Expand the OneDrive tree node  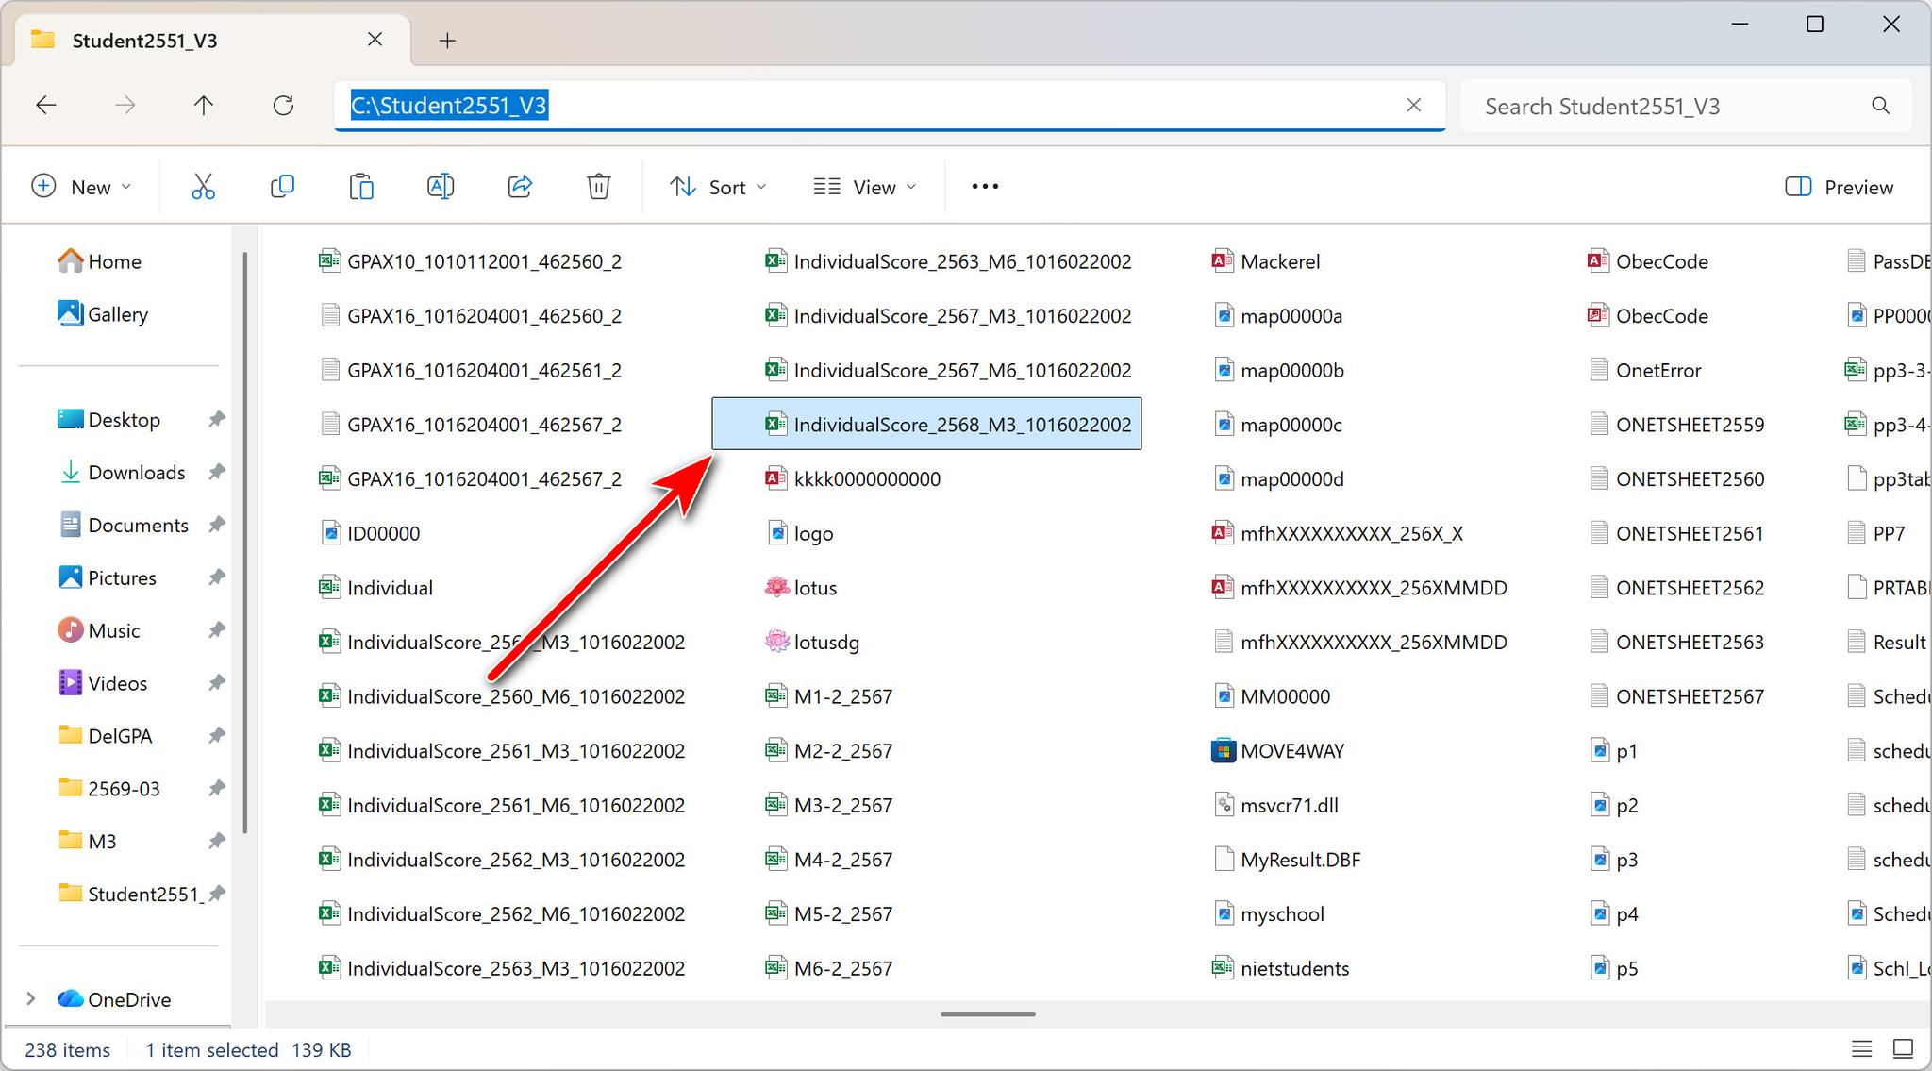click(x=31, y=998)
